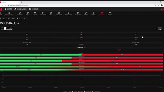Open the Horse Racing menu

20,9
